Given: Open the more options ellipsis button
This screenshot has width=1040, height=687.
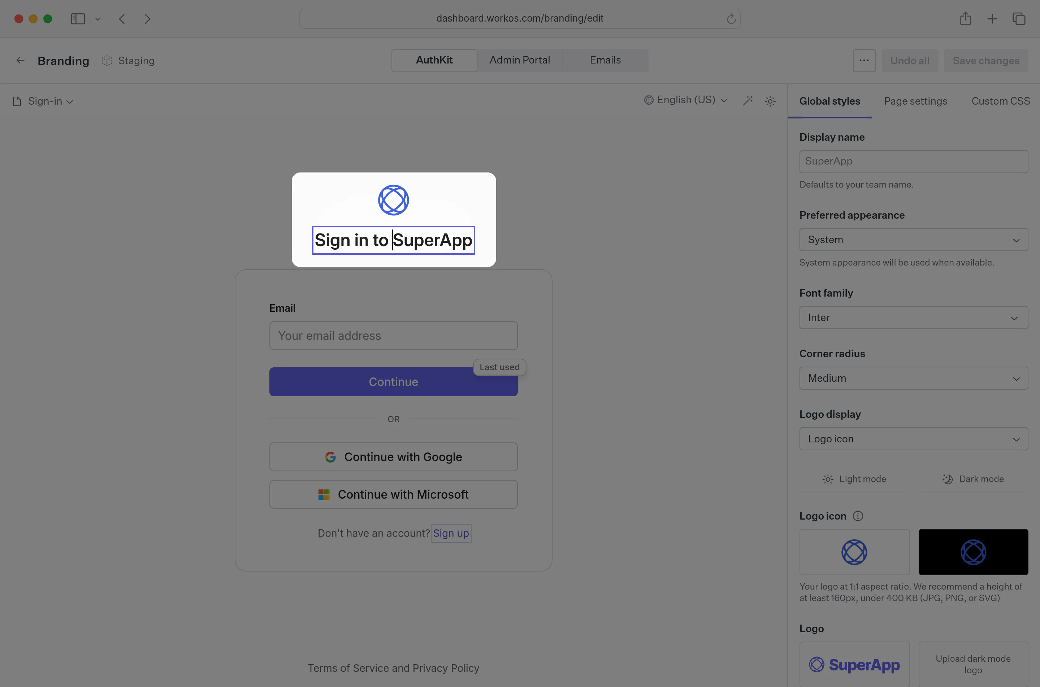Looking at the screenshot, I should pyautogui.click(x=864, y=61).
